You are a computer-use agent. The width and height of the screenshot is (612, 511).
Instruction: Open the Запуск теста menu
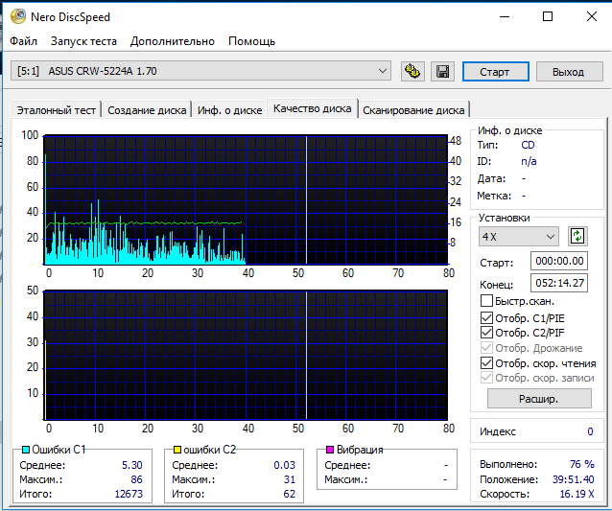83,41
